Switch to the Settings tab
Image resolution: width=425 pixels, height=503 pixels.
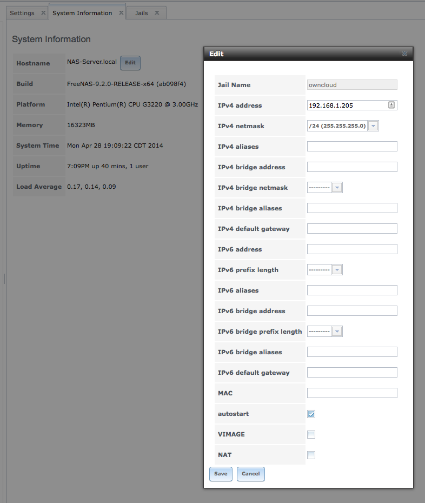pyautogui.click(x=22, y=13)
